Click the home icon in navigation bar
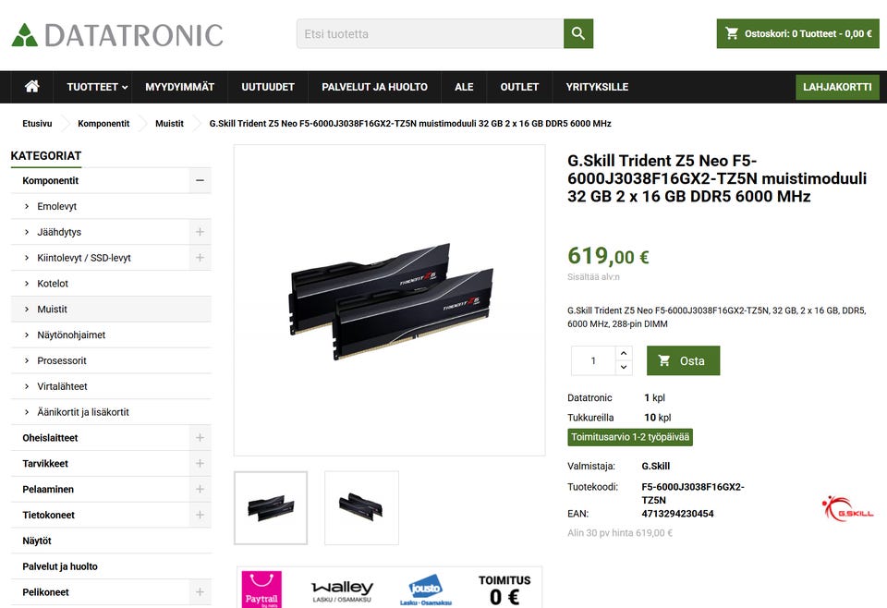887x608 pixels. coord(32,87)
